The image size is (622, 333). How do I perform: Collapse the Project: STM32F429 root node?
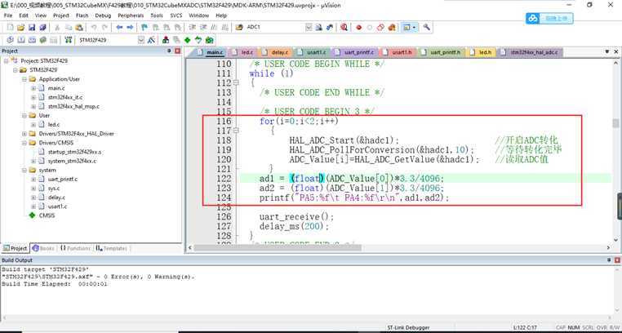coord(7,61)
